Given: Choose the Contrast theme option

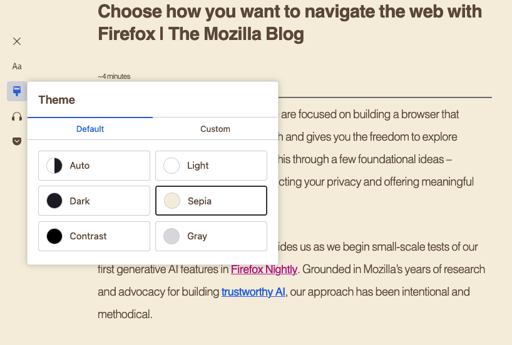Looking at the screenshot, I should coord(94,236).
